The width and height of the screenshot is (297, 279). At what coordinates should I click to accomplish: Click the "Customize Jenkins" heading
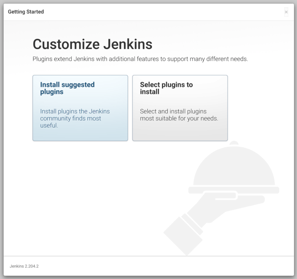pyautogui.click(x=92, y=44)
